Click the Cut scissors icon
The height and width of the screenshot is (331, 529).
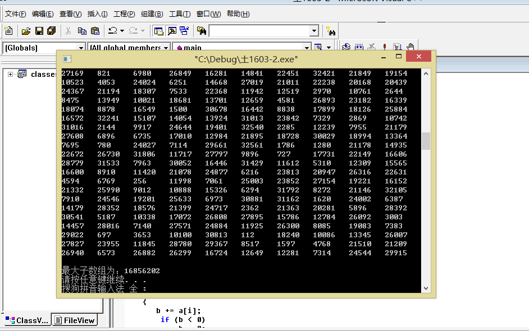68,31
